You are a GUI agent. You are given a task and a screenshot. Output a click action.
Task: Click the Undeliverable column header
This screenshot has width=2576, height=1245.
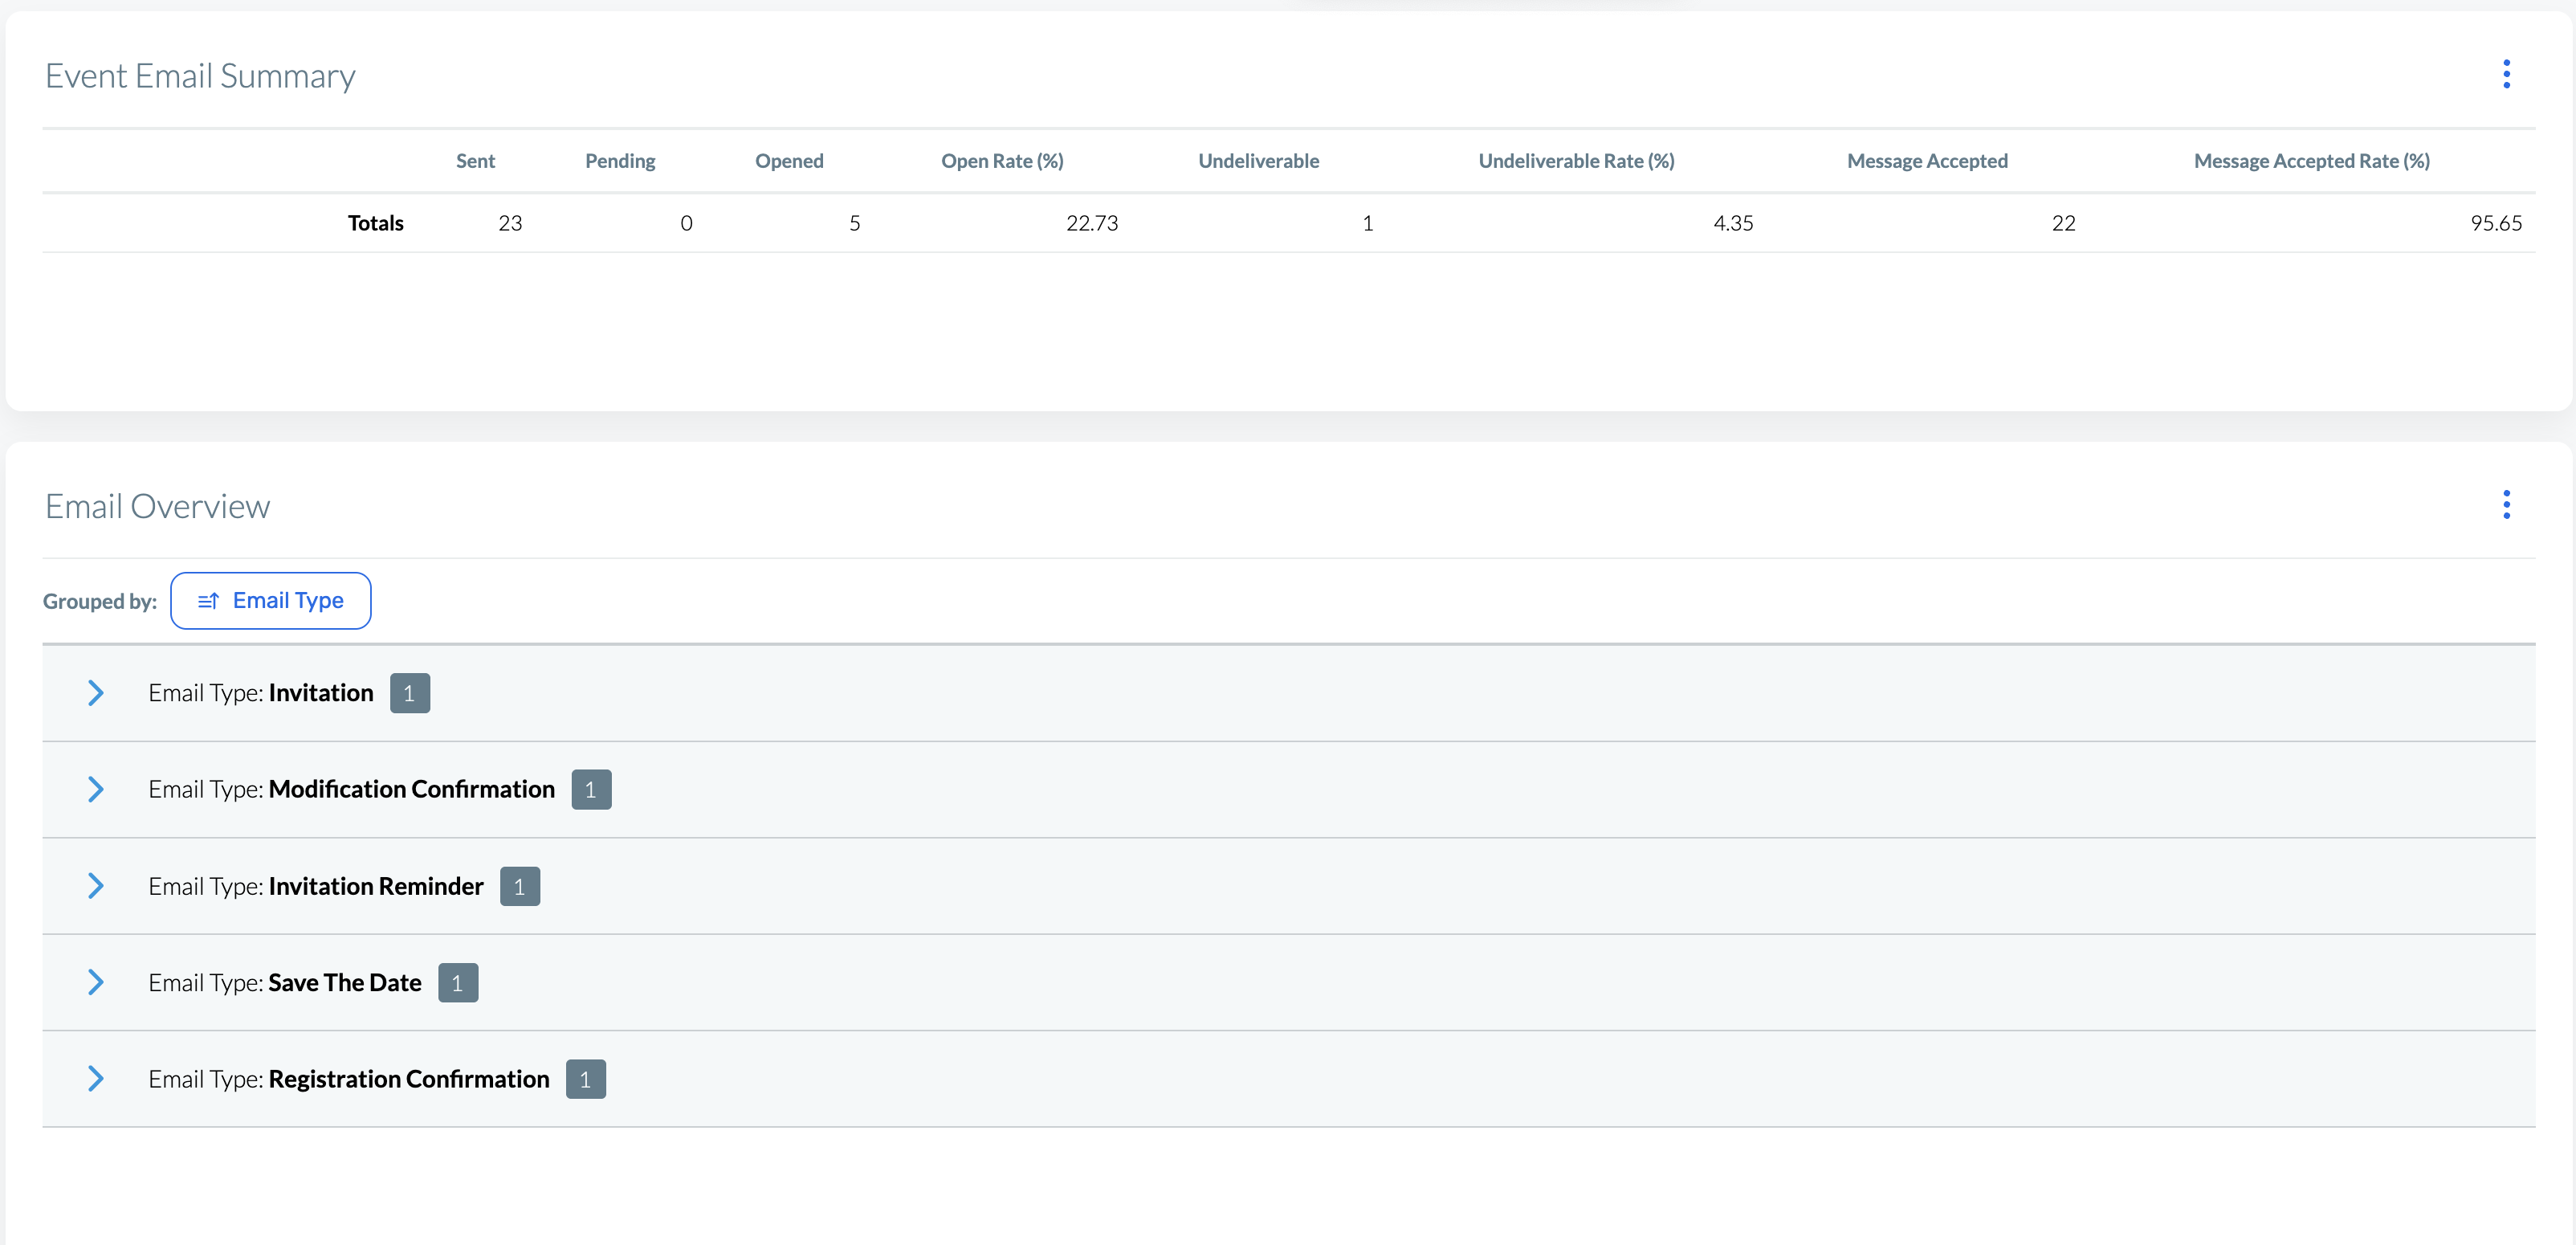[1259, 161]
